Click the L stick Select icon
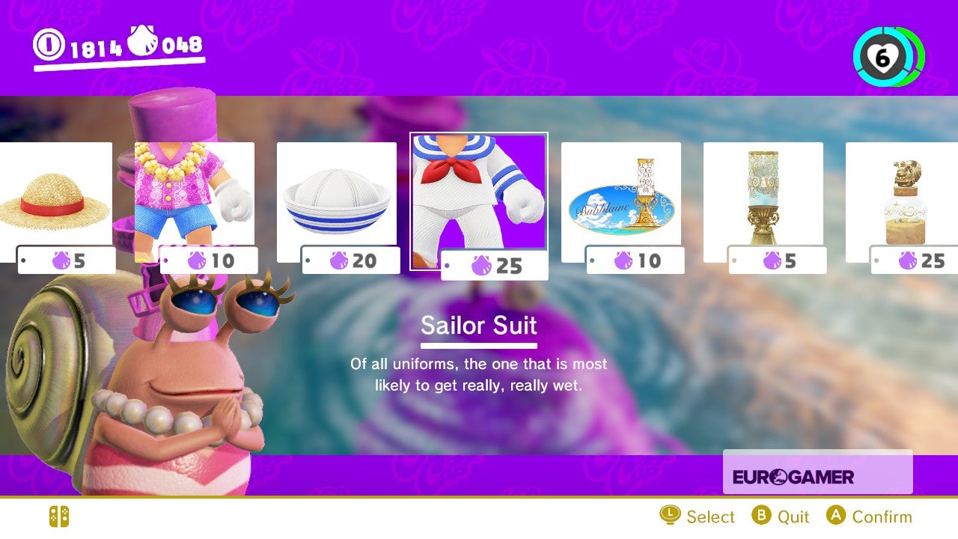Screen dimensions: 958x539 pyautogui.click(x=670, y=515)
